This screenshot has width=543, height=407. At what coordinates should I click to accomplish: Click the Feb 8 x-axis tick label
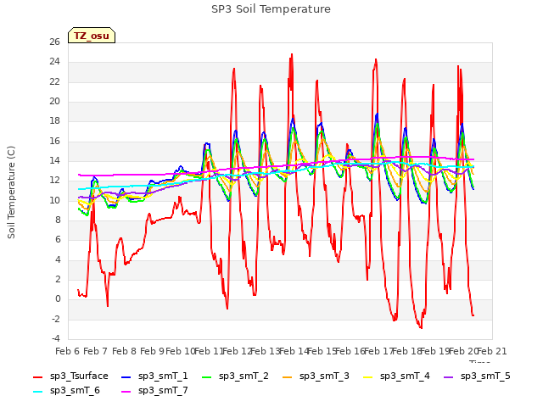coord(125,351)
